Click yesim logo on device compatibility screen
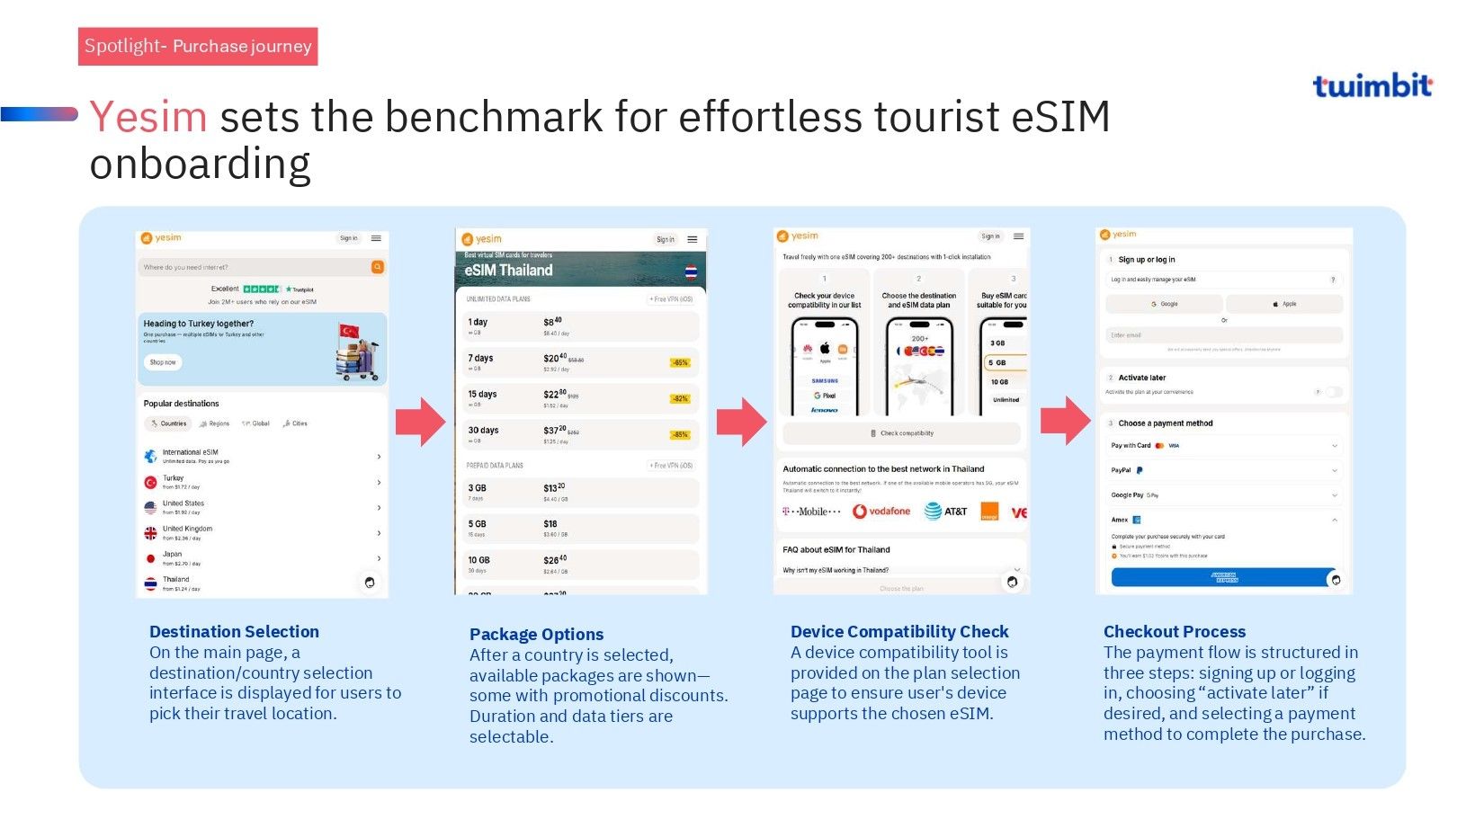The image size is (1484, 828). pos(798,236)
